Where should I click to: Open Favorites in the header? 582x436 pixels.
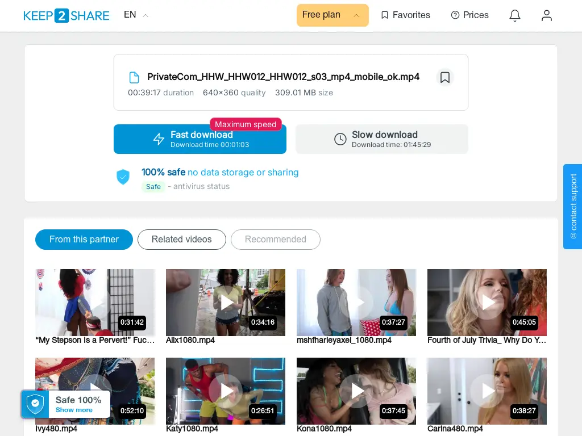coord(406,15)
